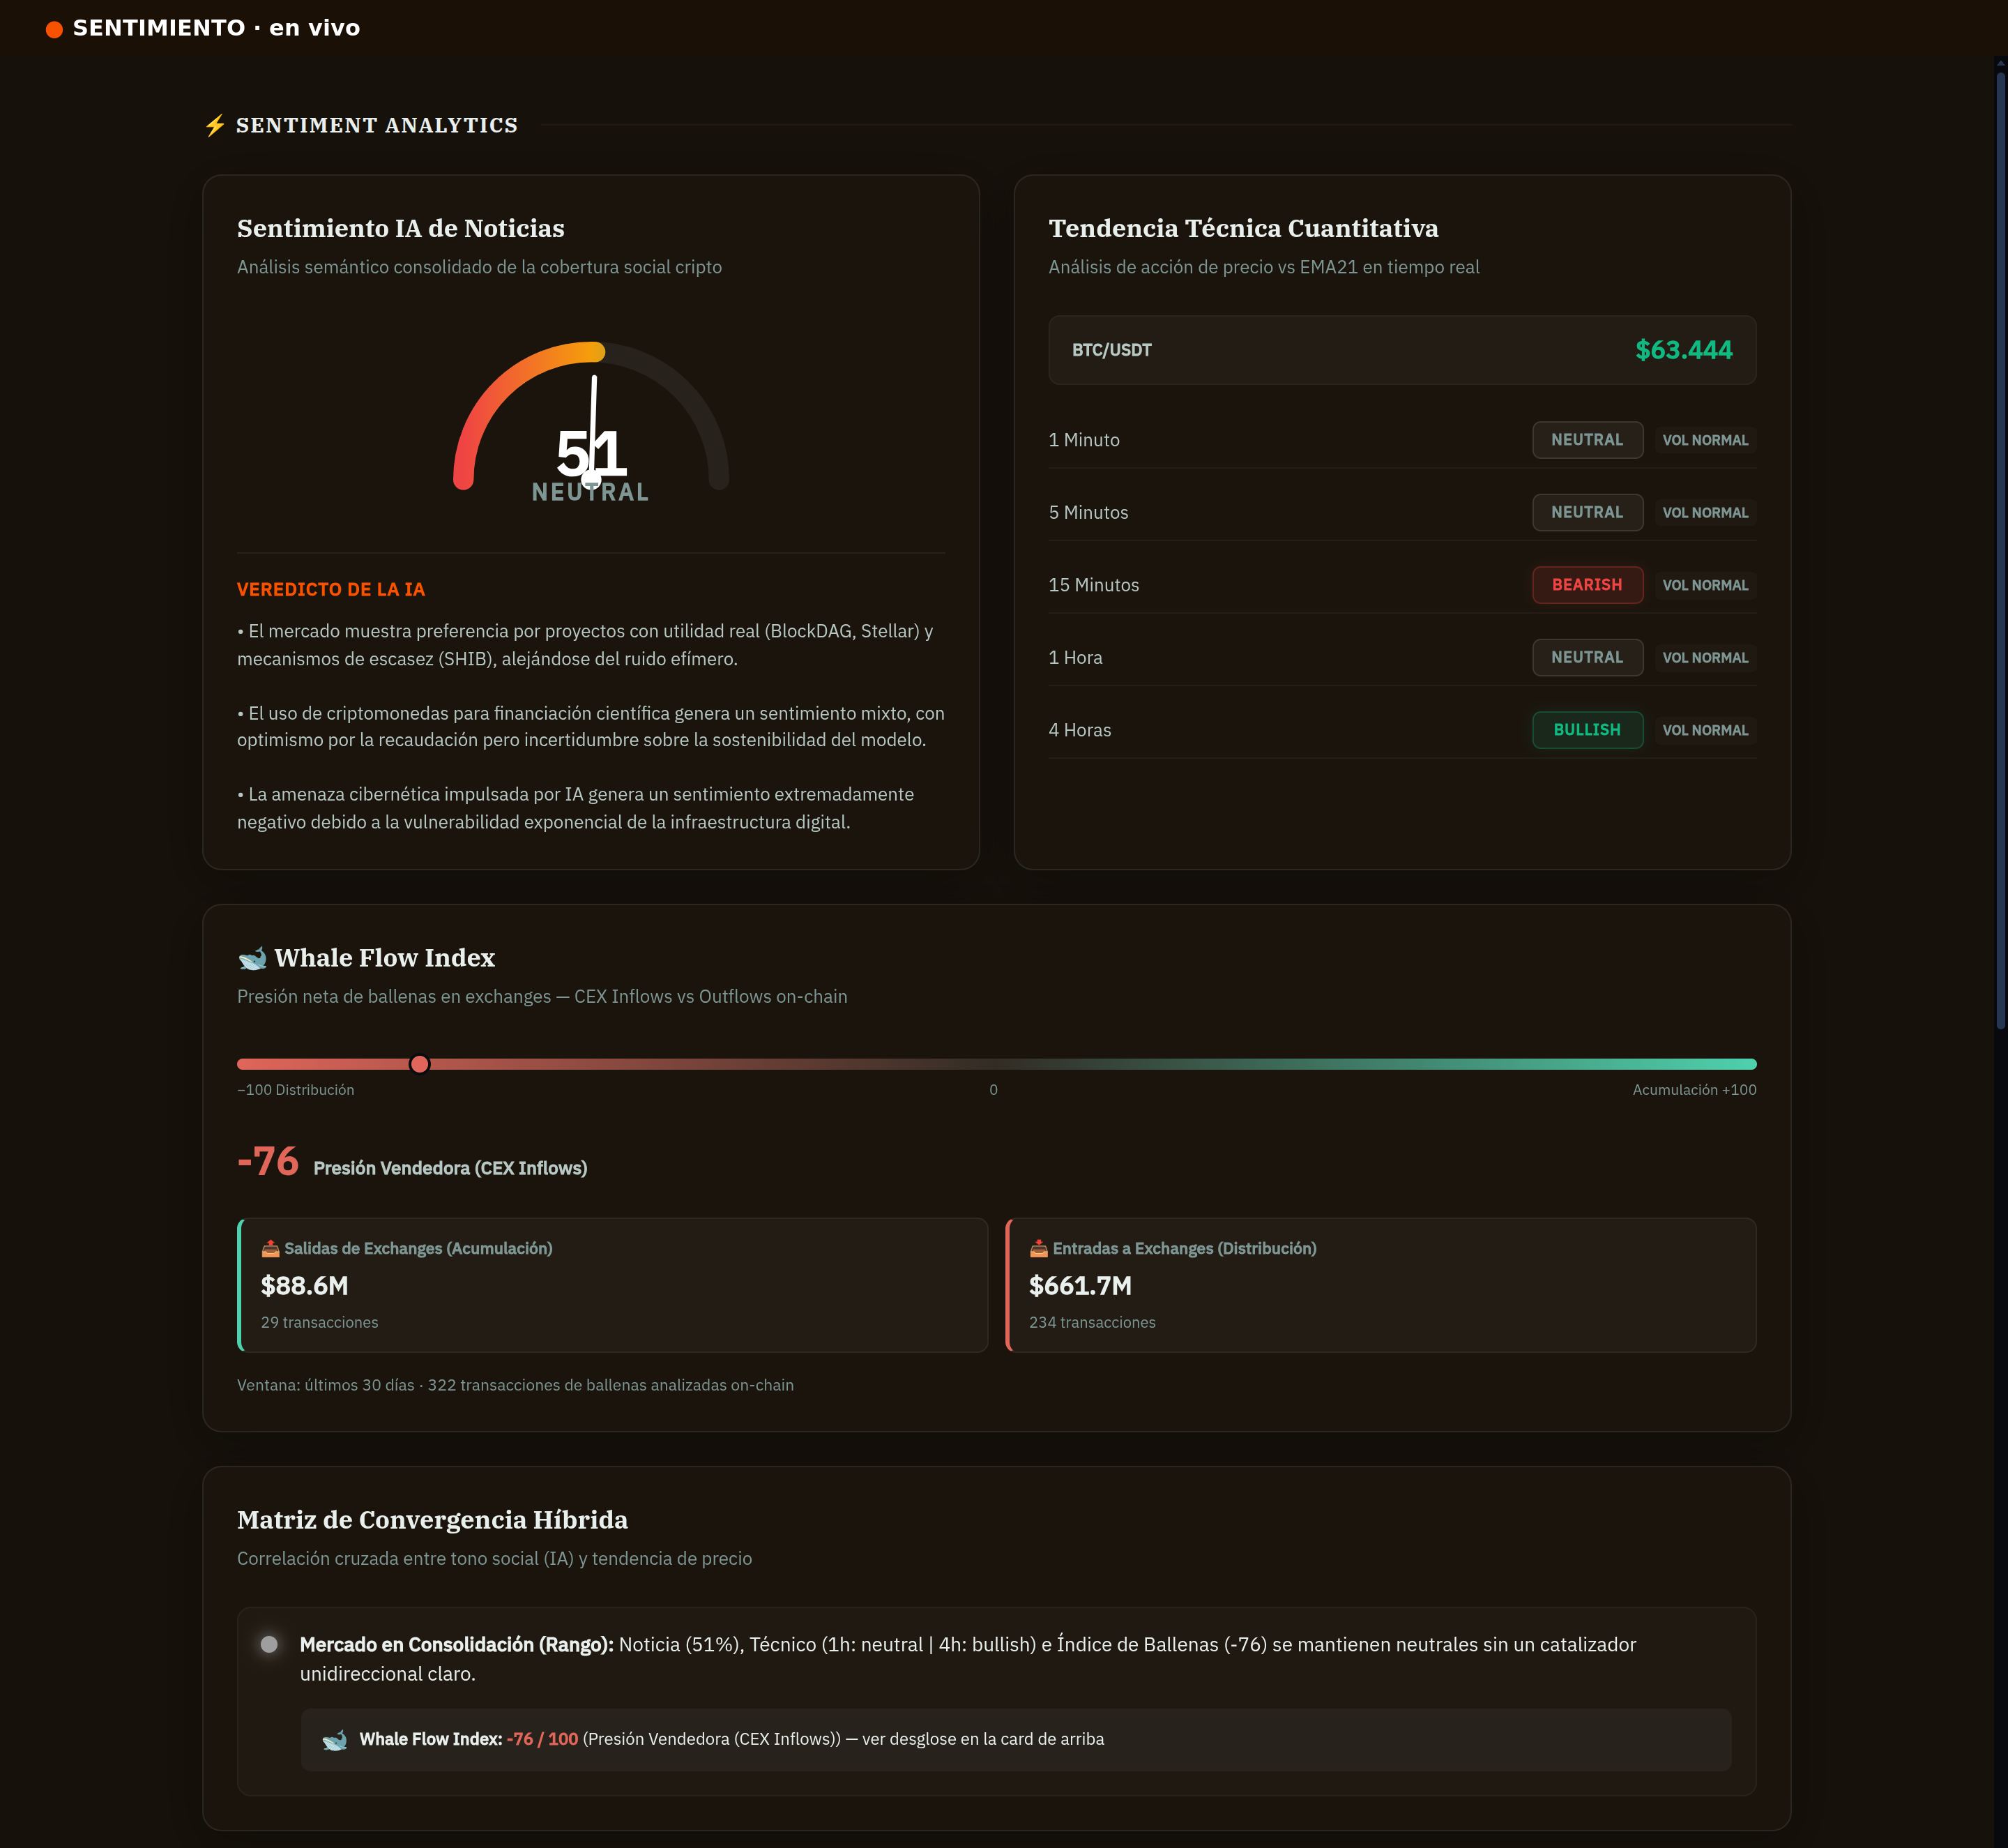Click the VEREDICTO DE LA IA heading

[331, 590]
